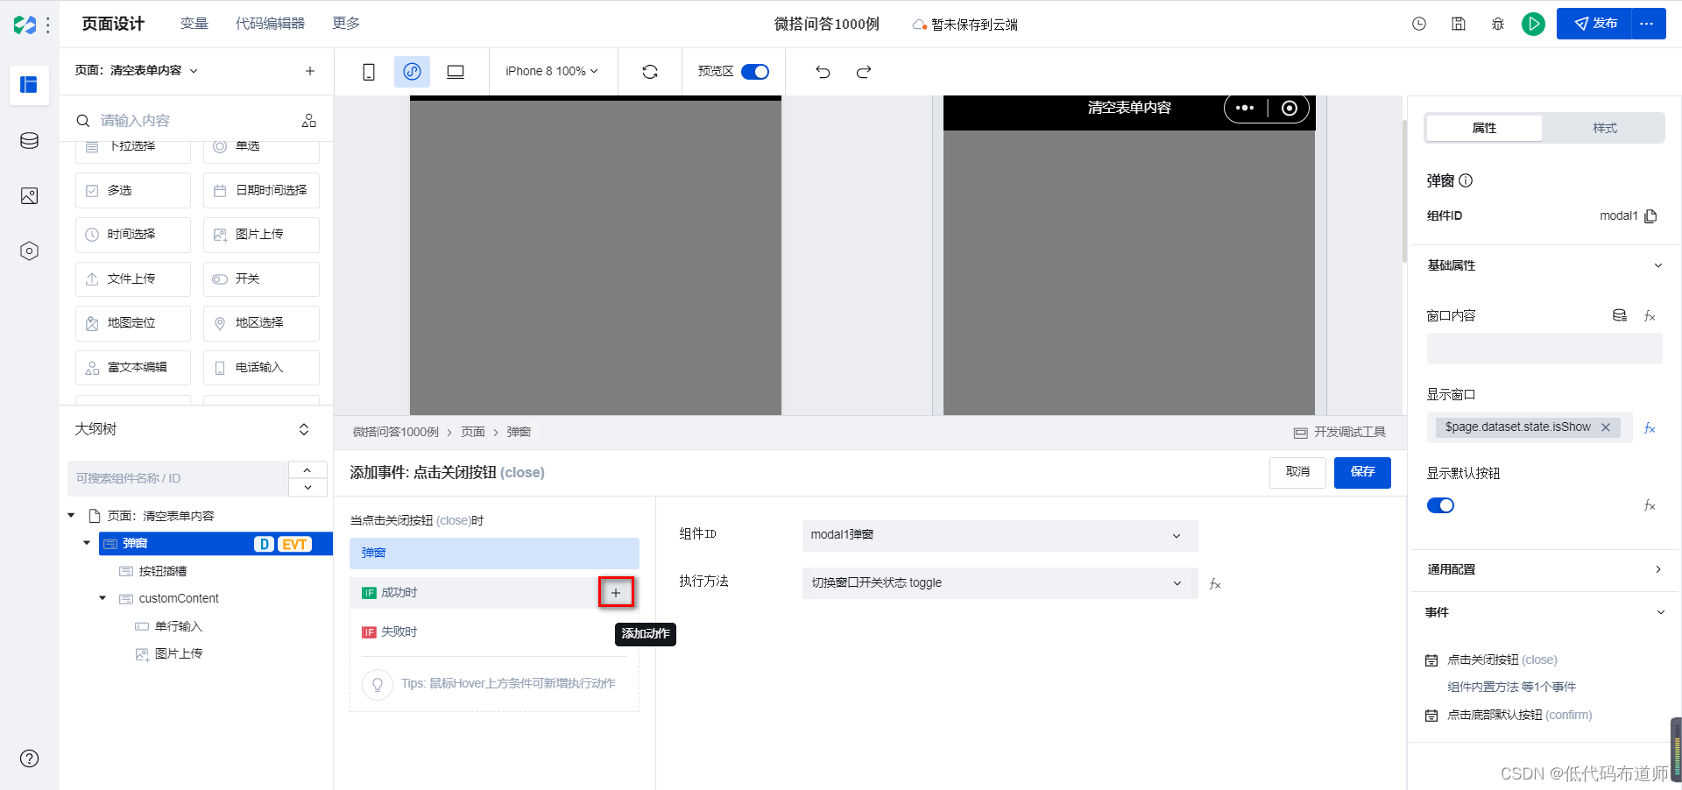This screenshot has width=1682, height=790.
Task: Undo the last change
Action: tap(823, 72)
